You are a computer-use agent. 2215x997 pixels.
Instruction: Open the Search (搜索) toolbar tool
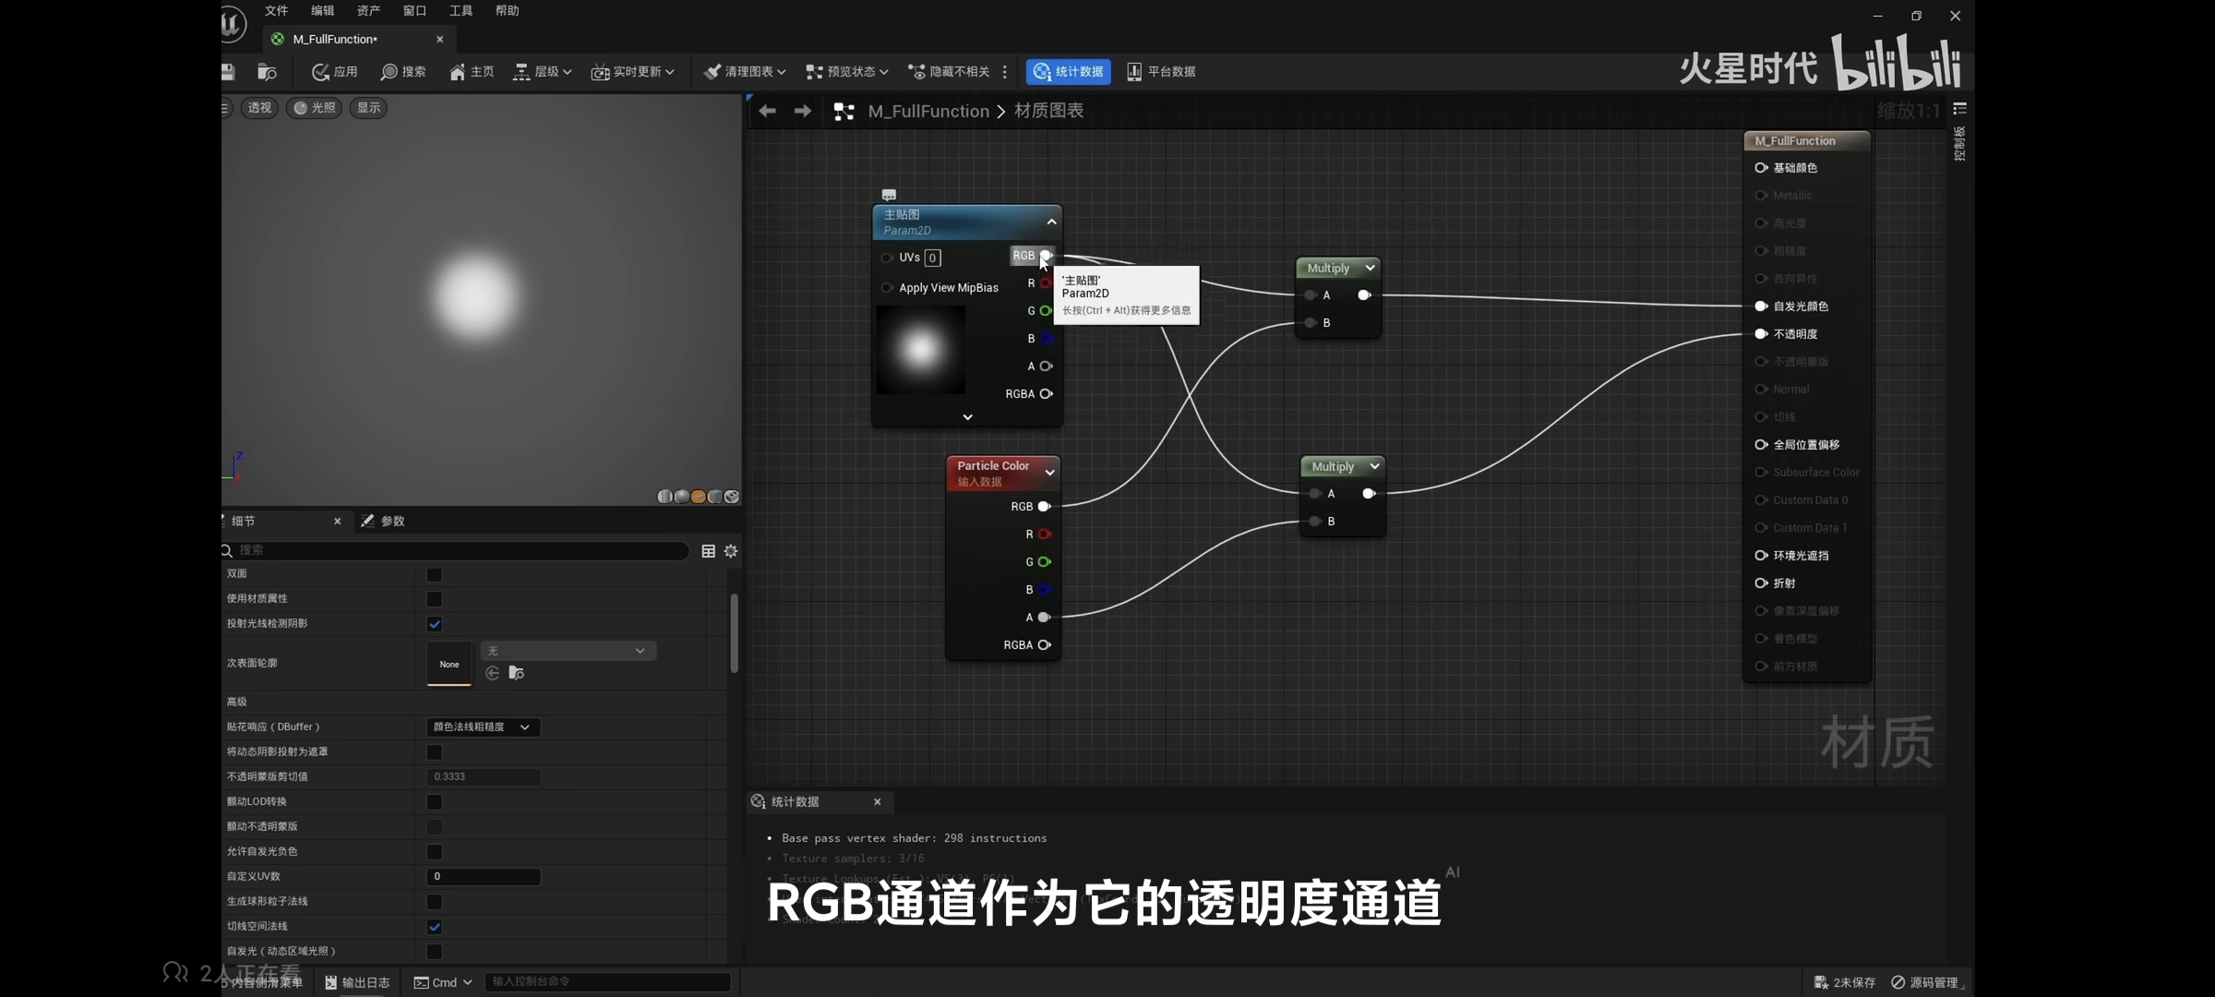389,72
